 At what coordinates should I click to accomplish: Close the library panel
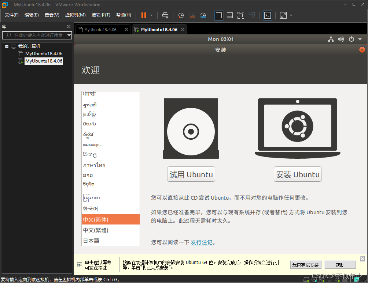[x=69, y=26]
